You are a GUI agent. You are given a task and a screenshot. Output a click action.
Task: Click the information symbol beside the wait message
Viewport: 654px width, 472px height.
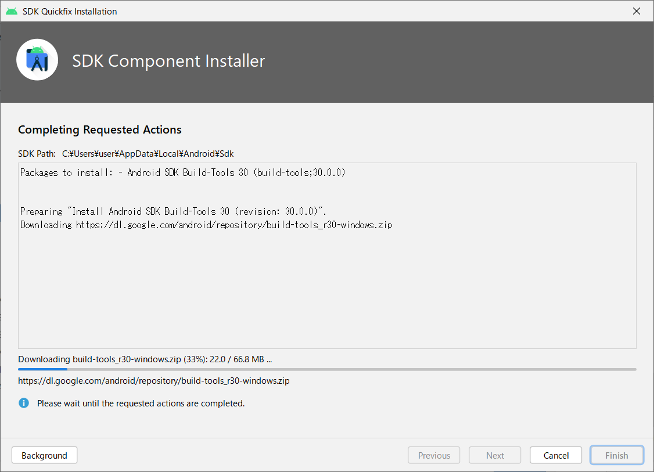(x=23, y=402)
